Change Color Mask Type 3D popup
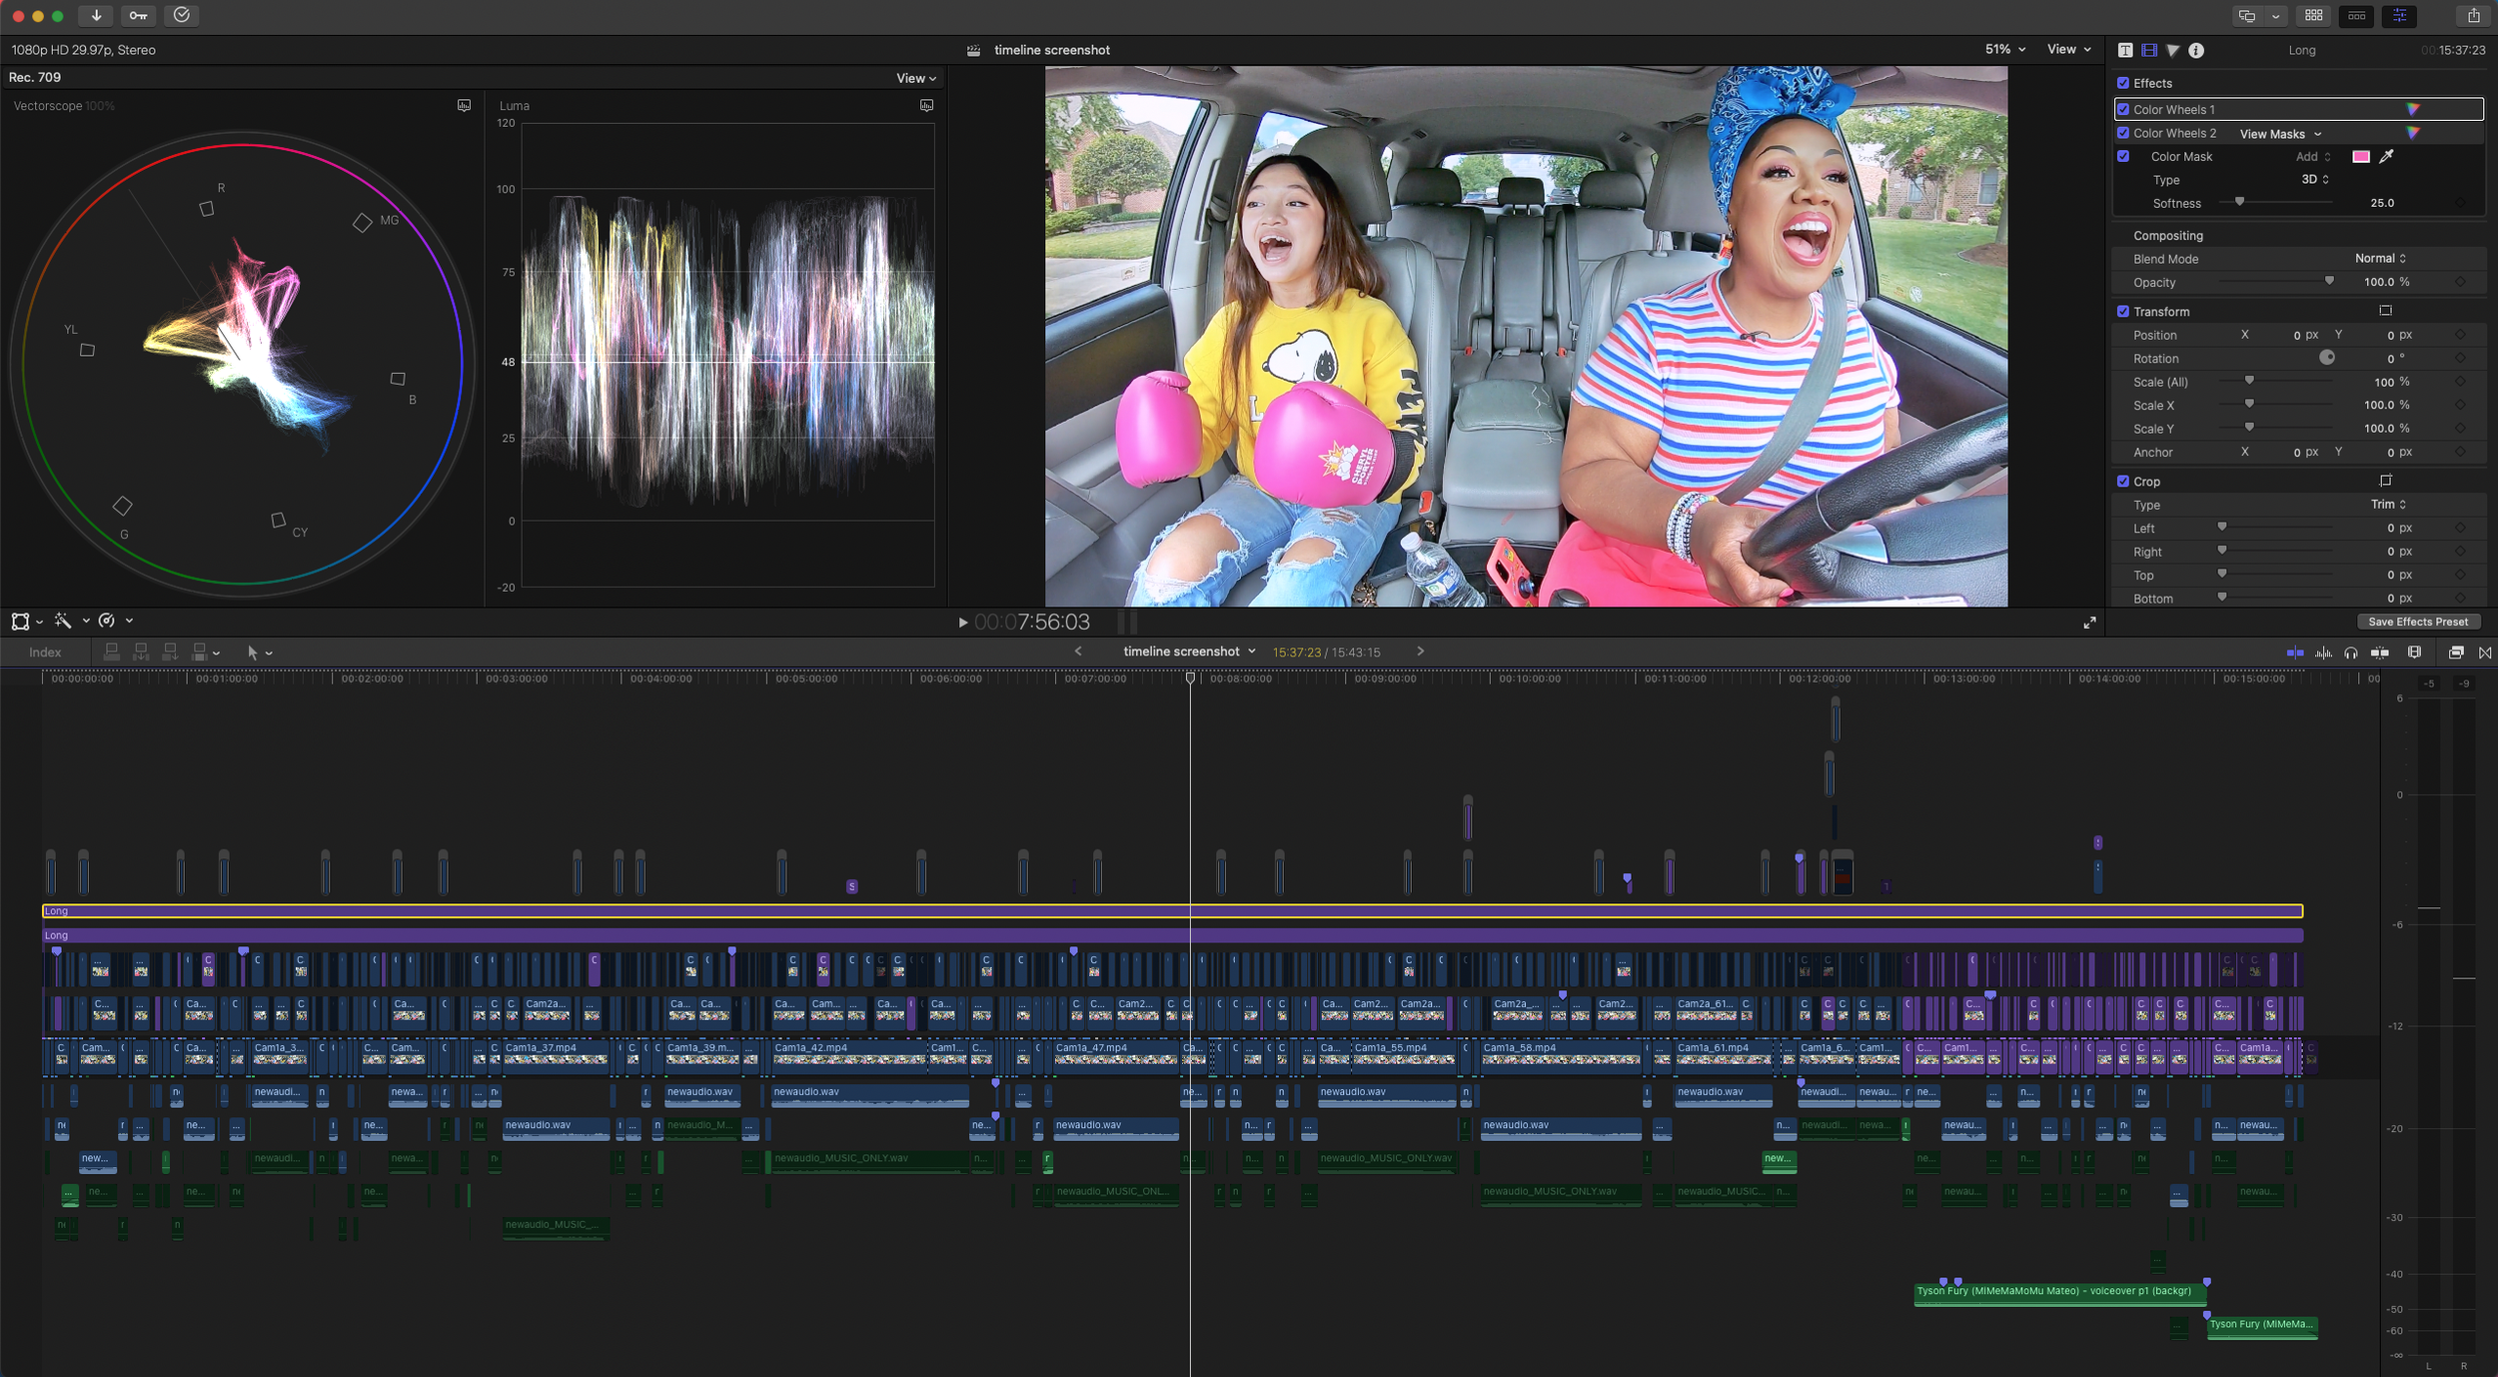 pyautogui.click(x=2315, y=180)
